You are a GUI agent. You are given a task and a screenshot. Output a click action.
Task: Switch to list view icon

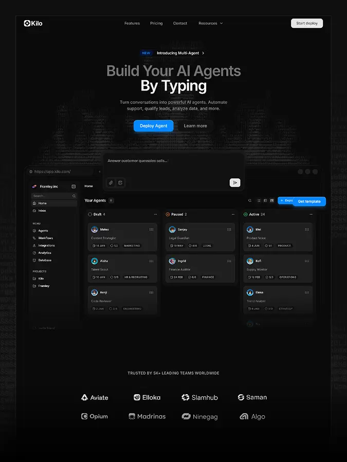point(259,200)
